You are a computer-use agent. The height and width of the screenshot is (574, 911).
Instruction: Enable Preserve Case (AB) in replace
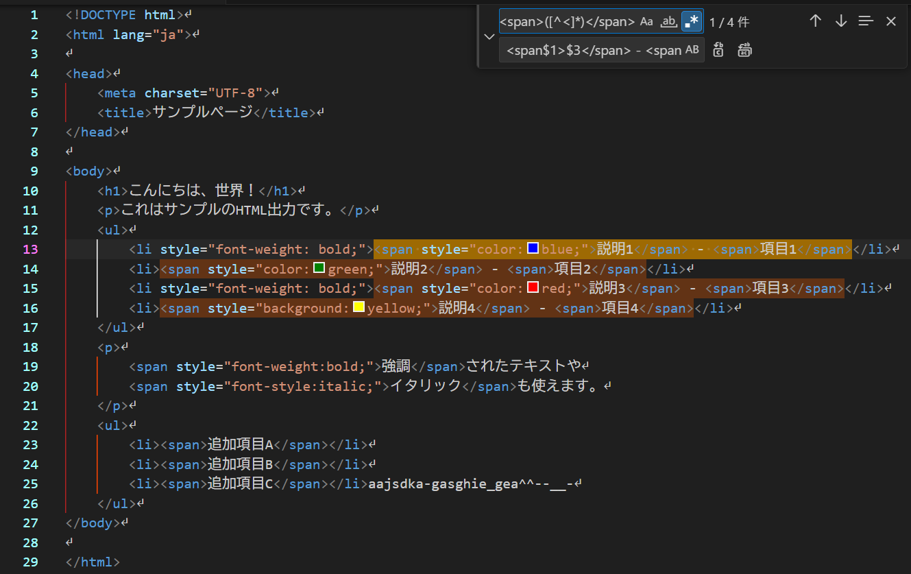point(692,49)
